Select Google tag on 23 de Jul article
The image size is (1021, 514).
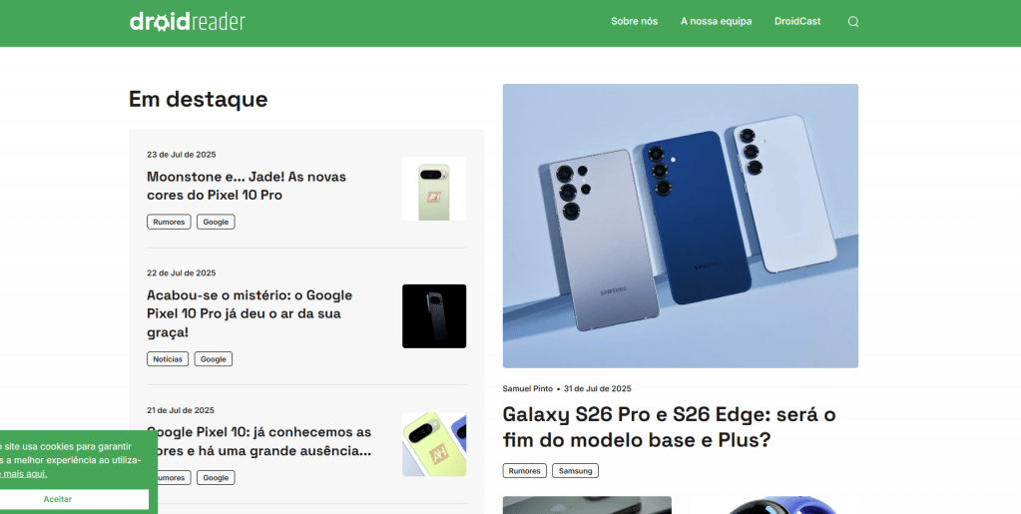(216, 222)
